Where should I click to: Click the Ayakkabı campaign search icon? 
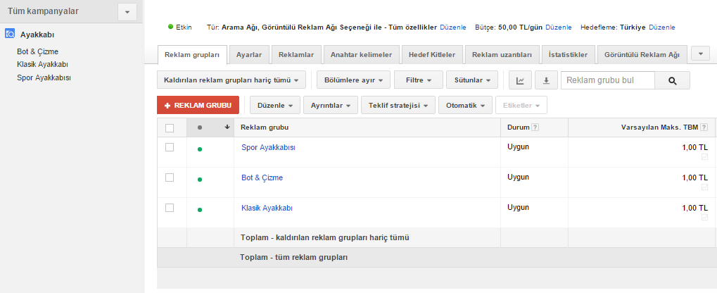tap(11, 34)
